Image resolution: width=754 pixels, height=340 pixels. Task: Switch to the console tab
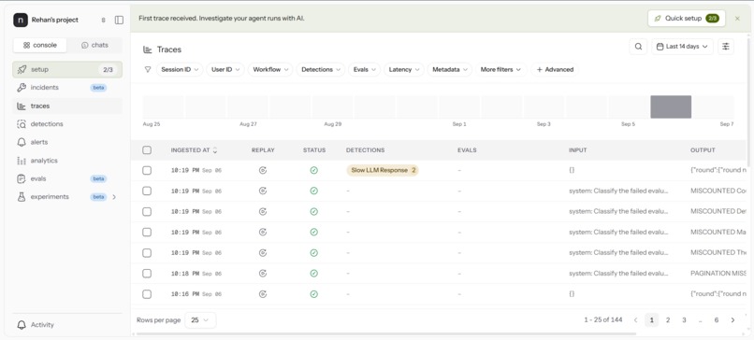point(40,45)
